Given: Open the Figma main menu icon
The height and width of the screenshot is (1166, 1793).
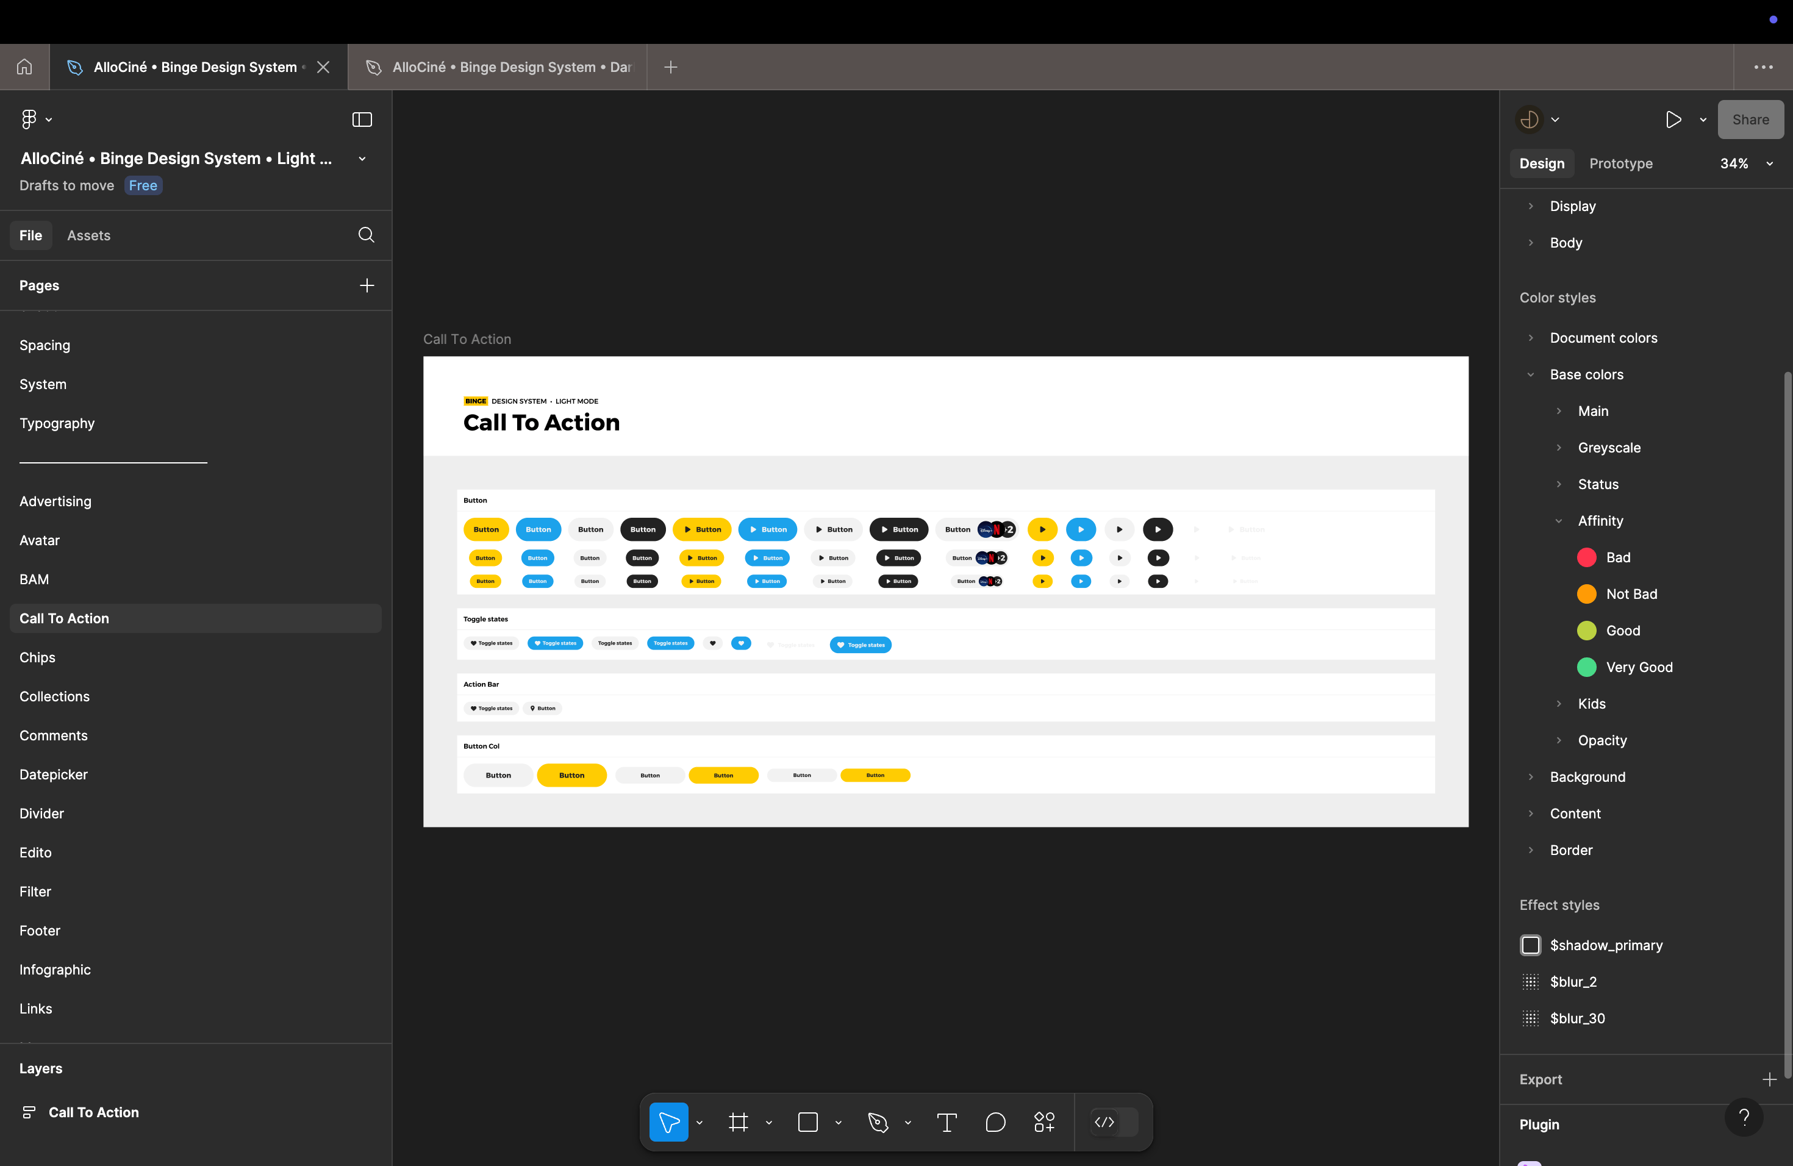Looking at the screenshot, I should [29, 119].
